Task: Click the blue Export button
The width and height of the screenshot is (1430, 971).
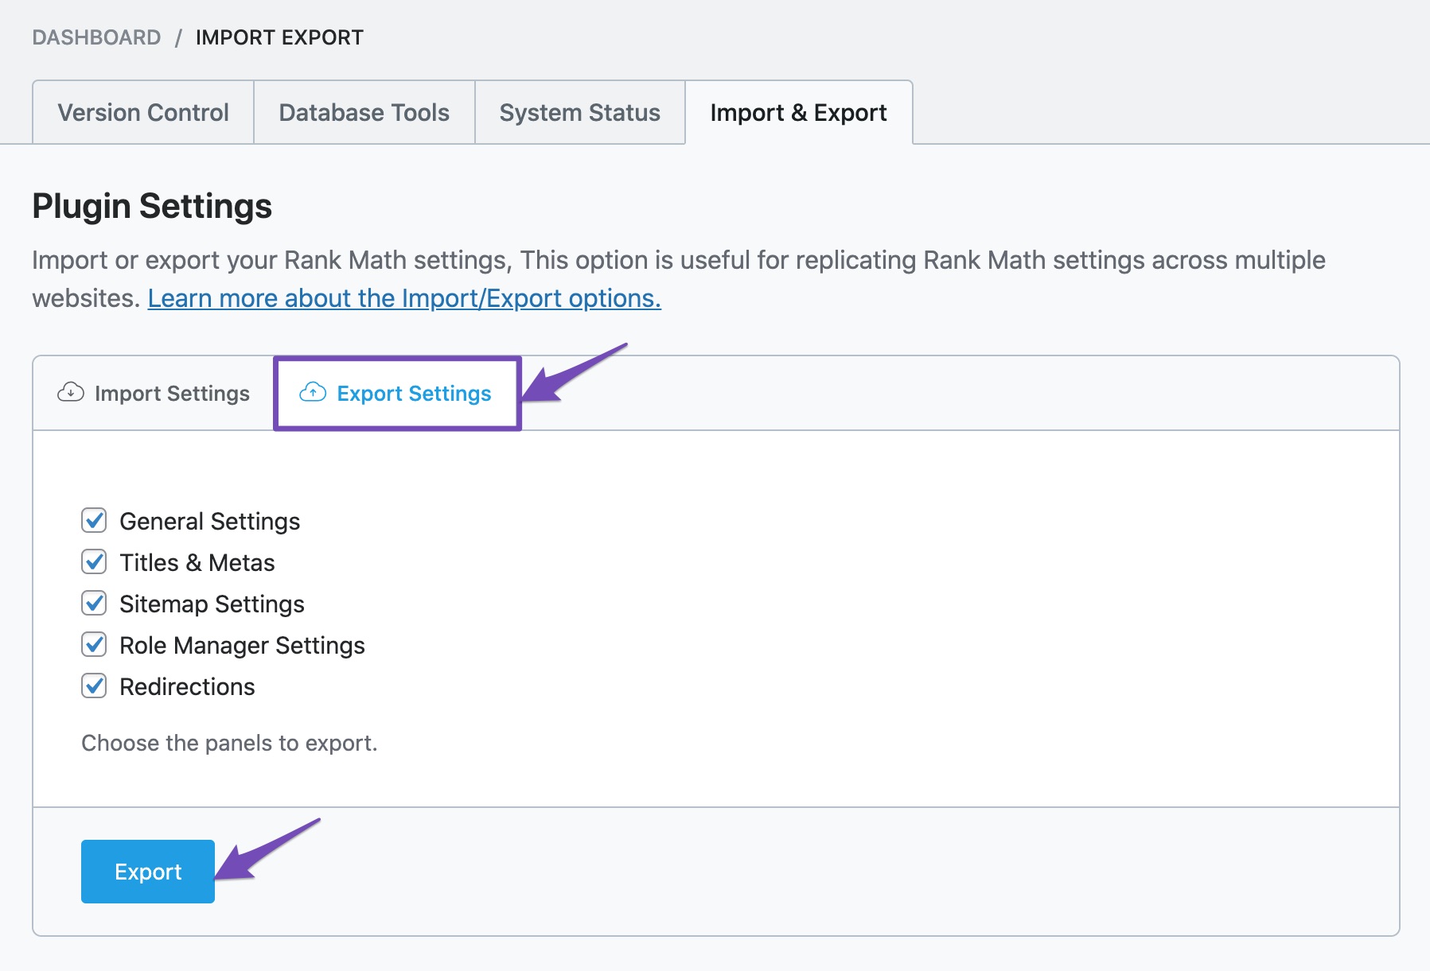Action: (x=148, y=872)
